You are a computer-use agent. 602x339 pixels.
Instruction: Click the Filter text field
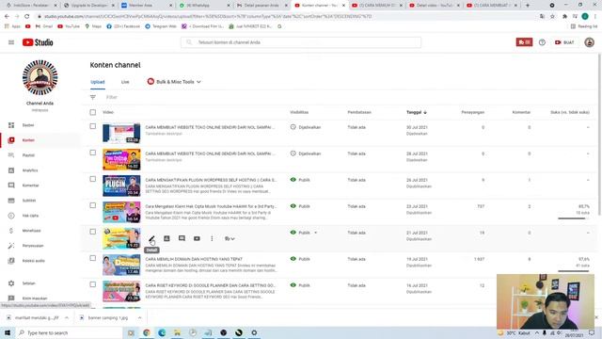tap(112, 97)
